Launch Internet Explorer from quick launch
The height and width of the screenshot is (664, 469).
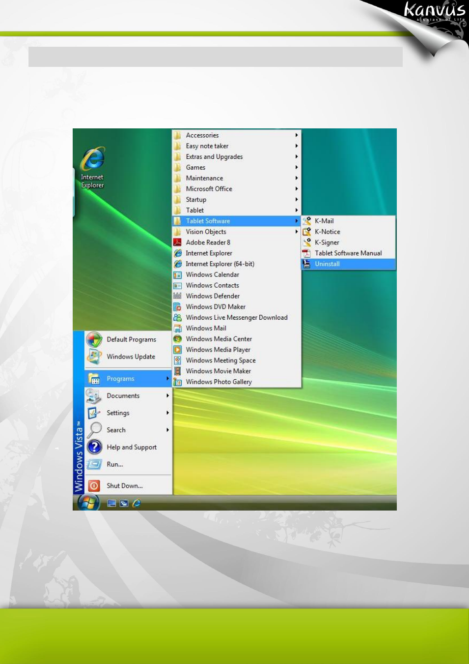[137, 503]
